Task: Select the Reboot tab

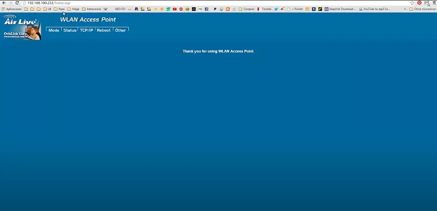Action: [103, 30]
